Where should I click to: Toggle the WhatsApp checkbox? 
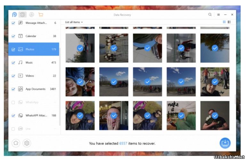click(x=13, y=102)
